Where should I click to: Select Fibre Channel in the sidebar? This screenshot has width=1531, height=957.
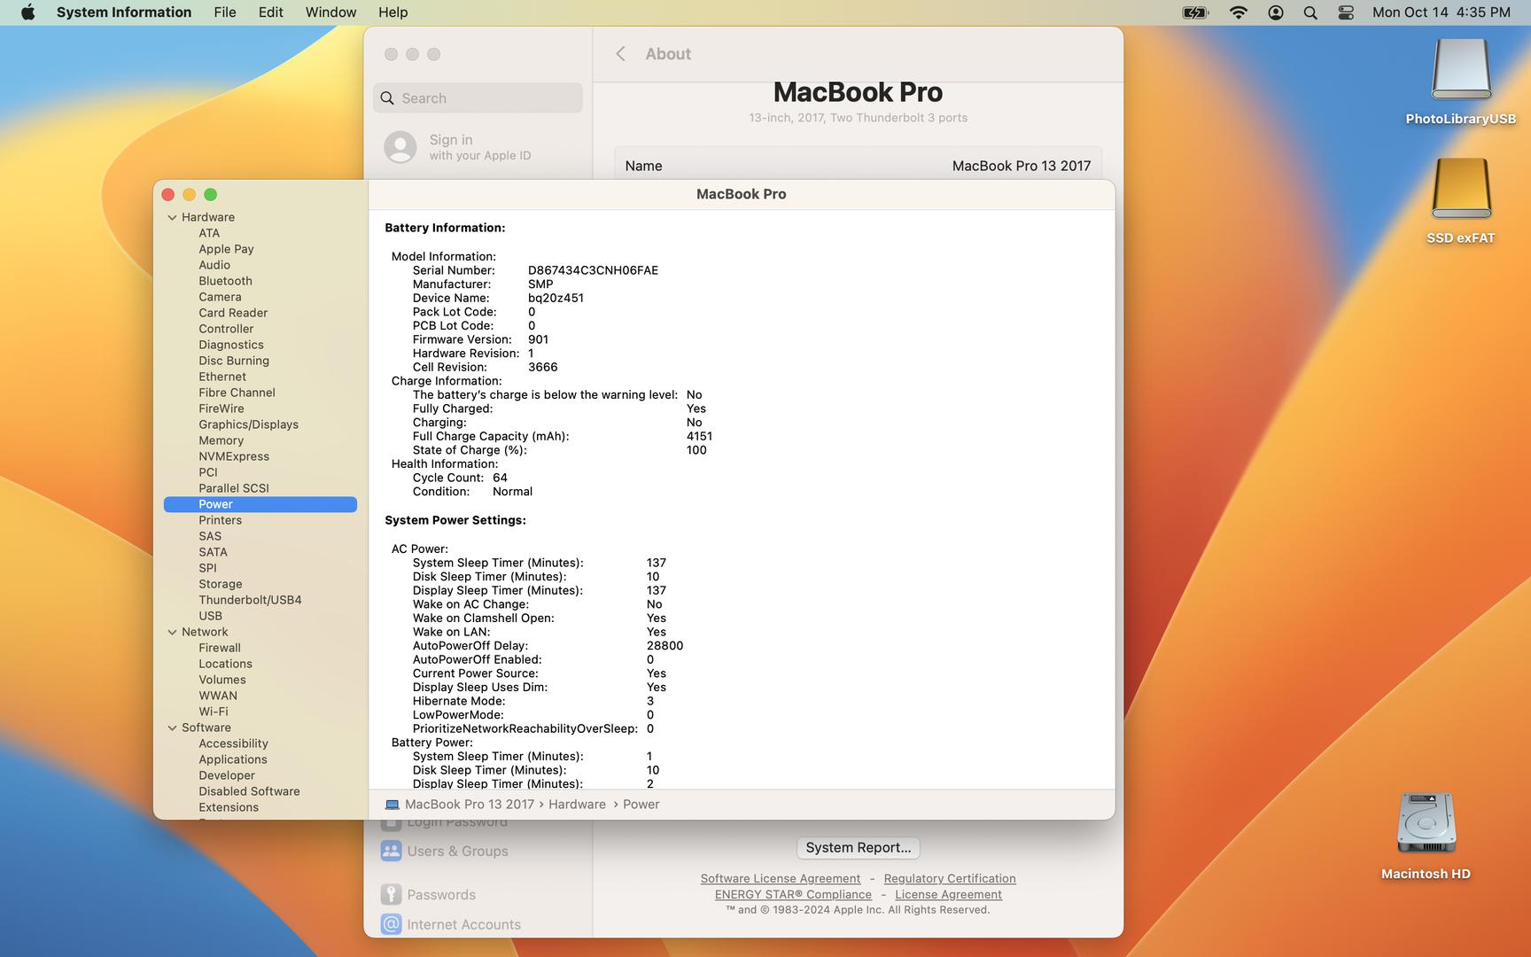click(237, 393)
